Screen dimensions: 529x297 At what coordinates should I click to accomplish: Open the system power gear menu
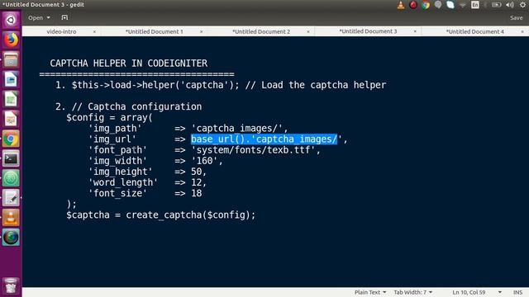522,5
